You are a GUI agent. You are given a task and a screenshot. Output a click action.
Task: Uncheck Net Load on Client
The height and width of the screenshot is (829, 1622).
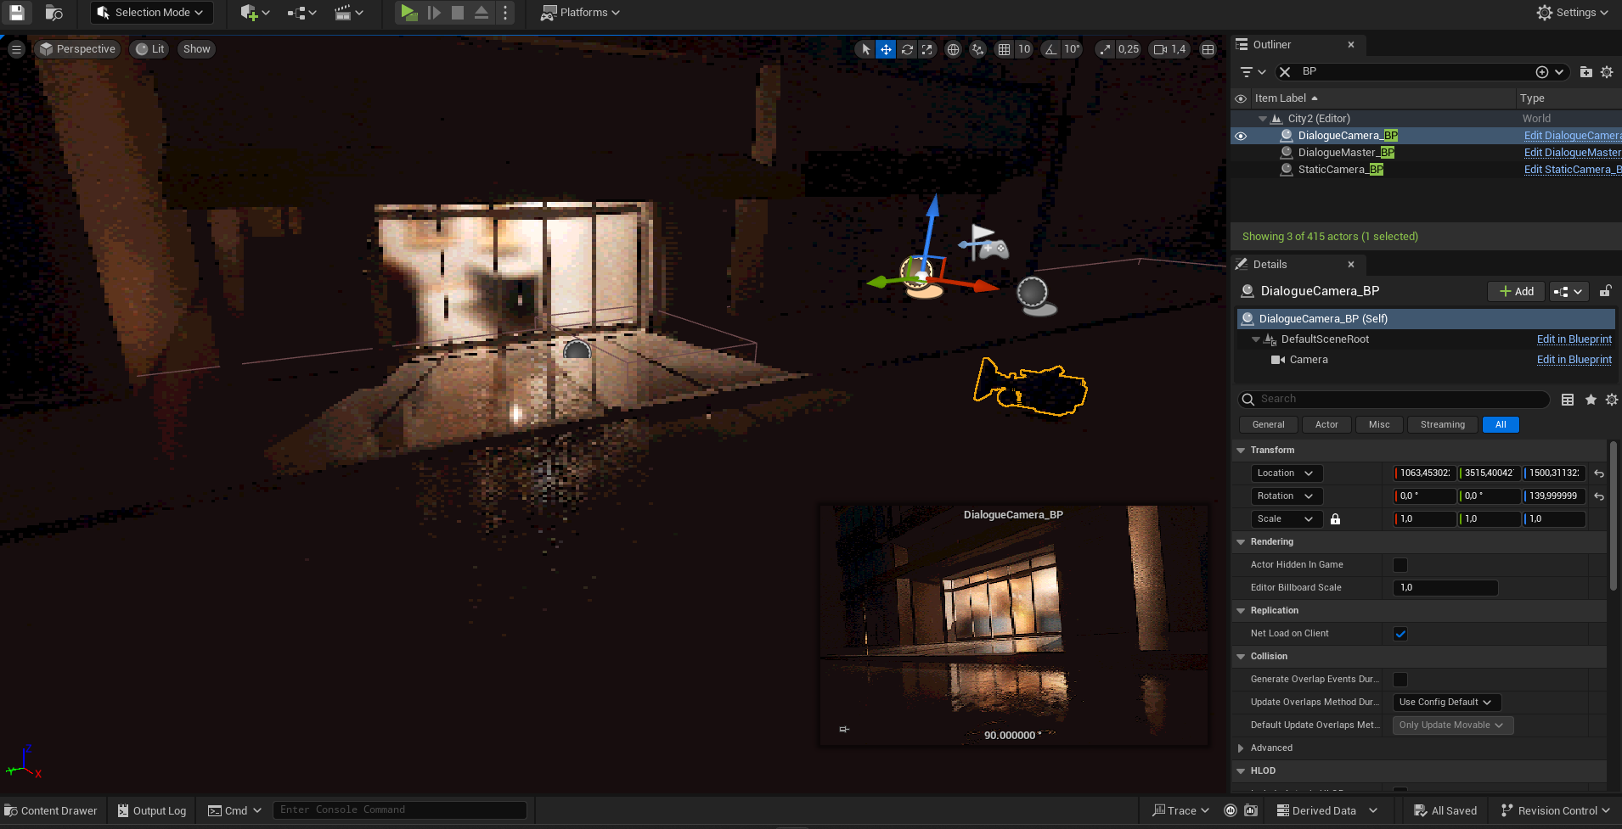(x=1400, y=634)
